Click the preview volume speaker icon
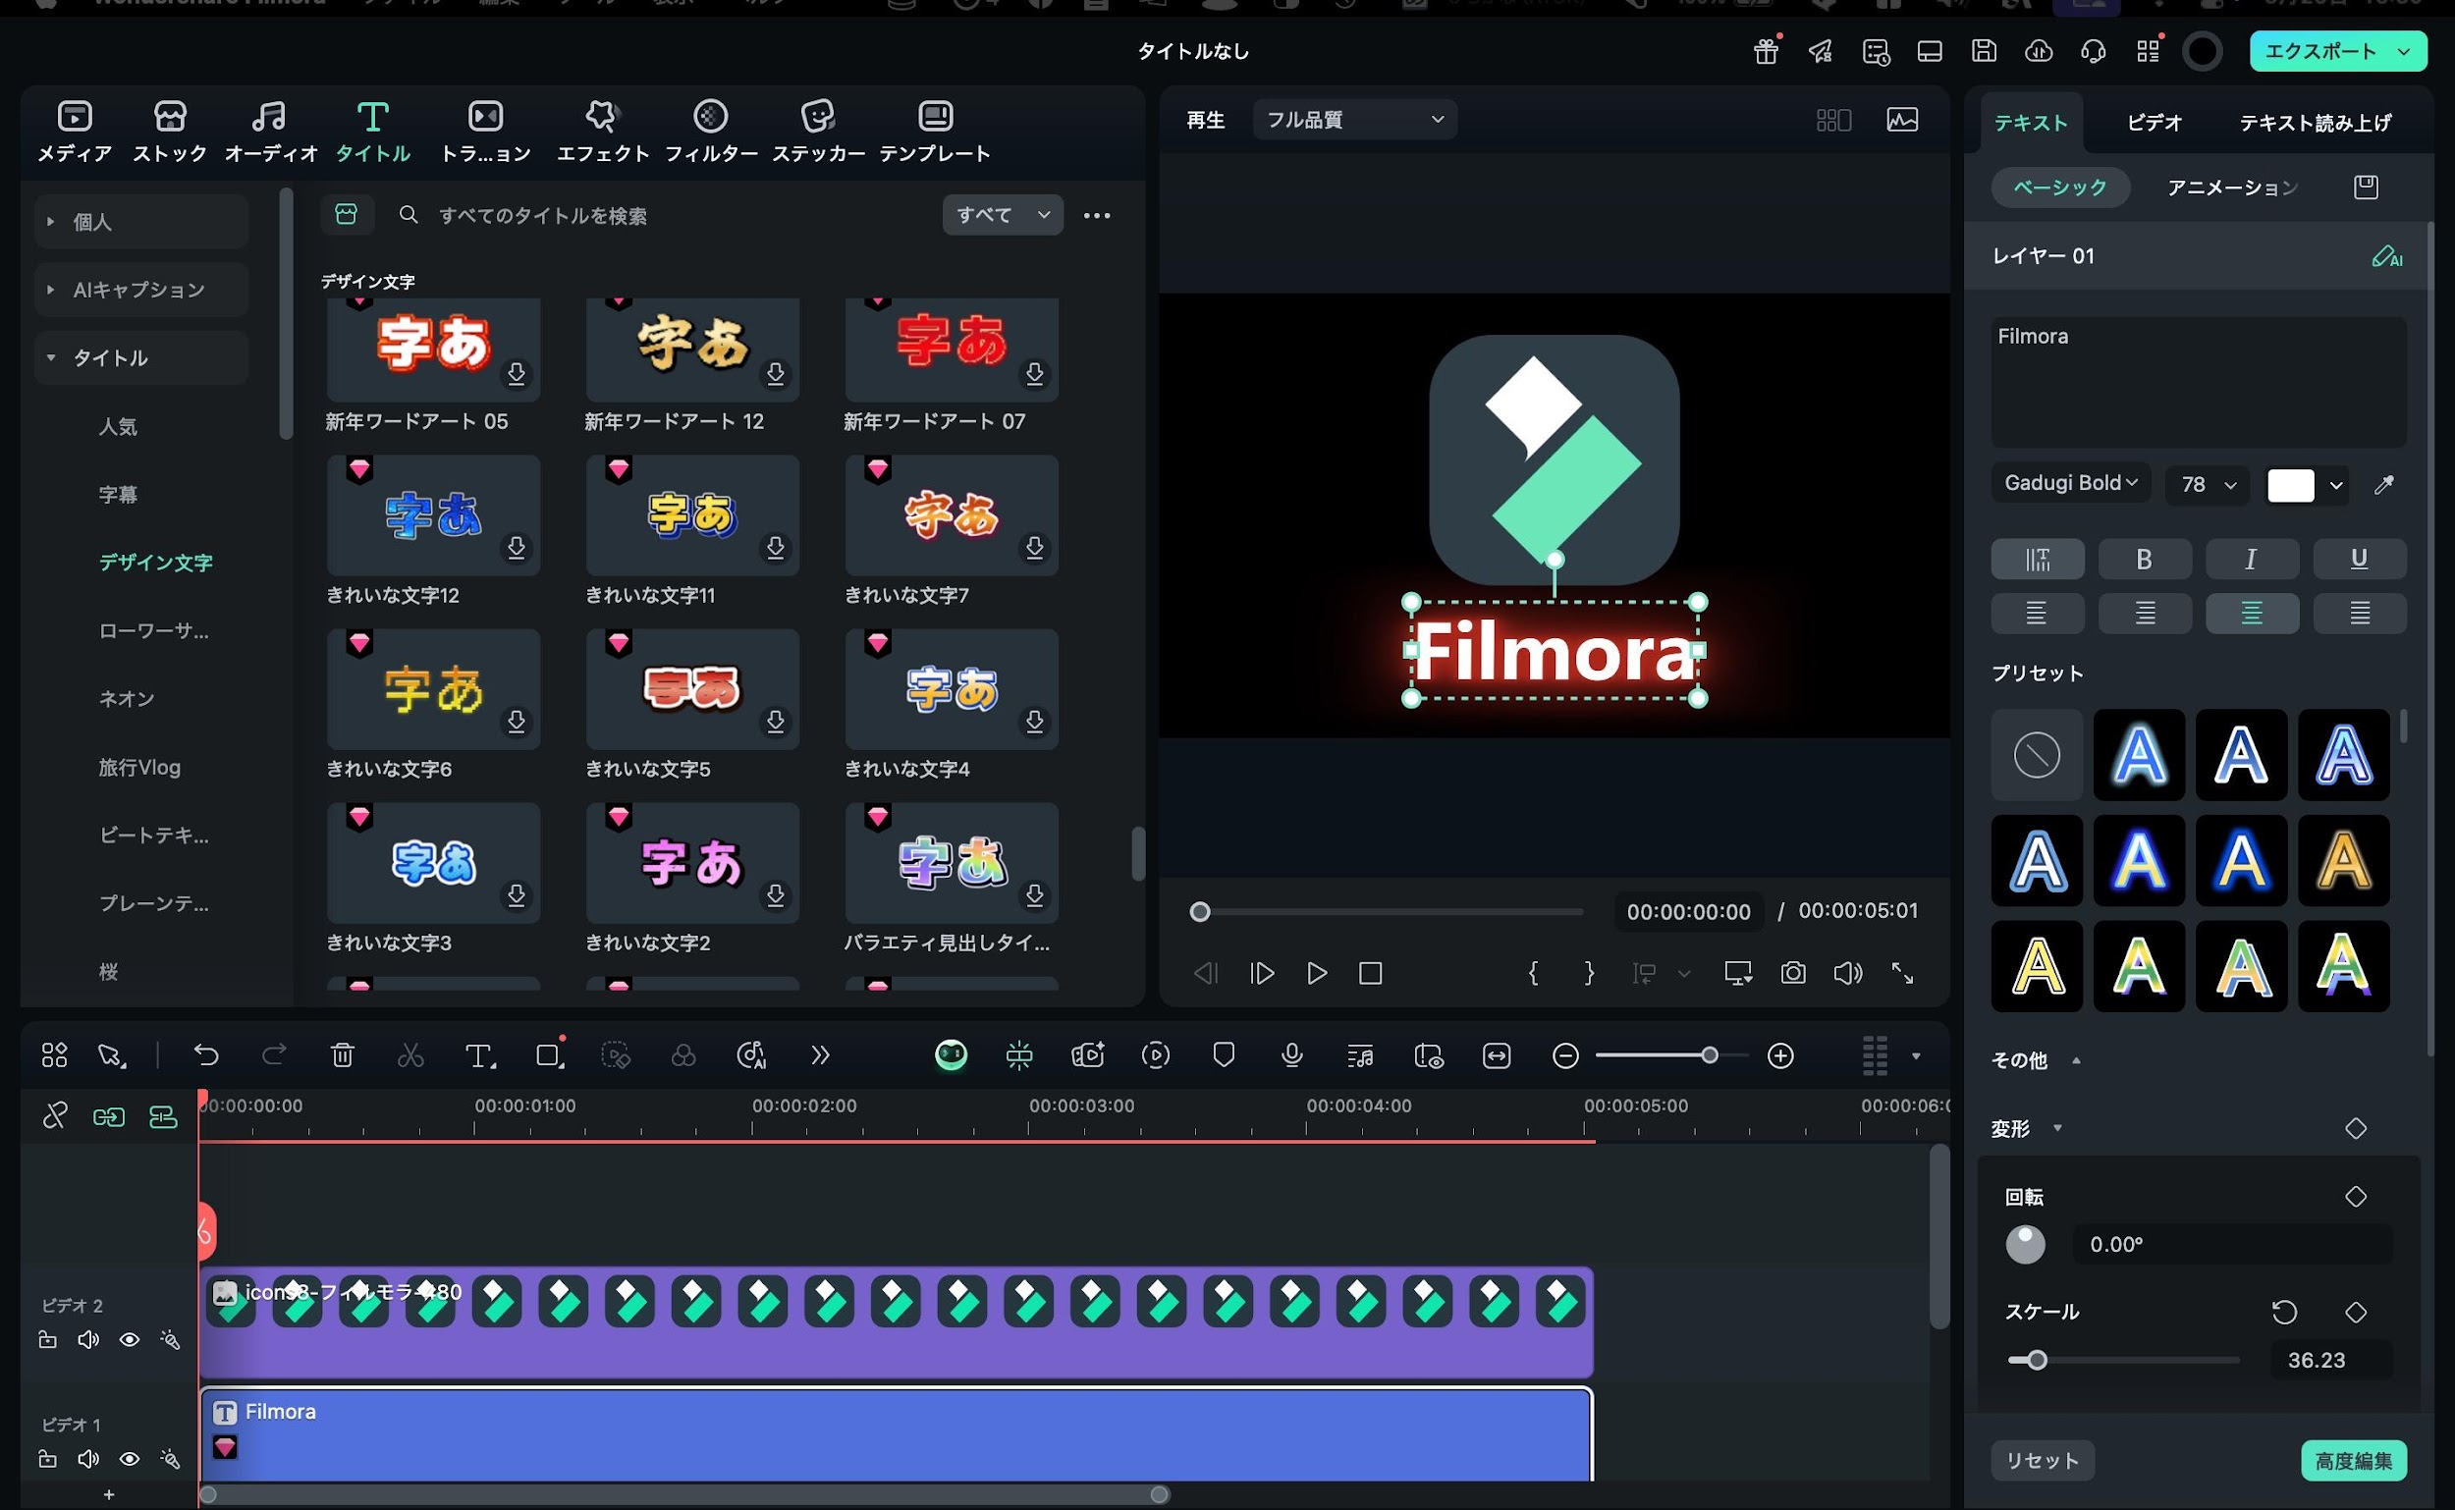2455x1510 pixels. tap(1848, 973)
